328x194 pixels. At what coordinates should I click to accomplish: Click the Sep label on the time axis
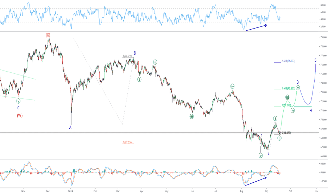(266, 191)
